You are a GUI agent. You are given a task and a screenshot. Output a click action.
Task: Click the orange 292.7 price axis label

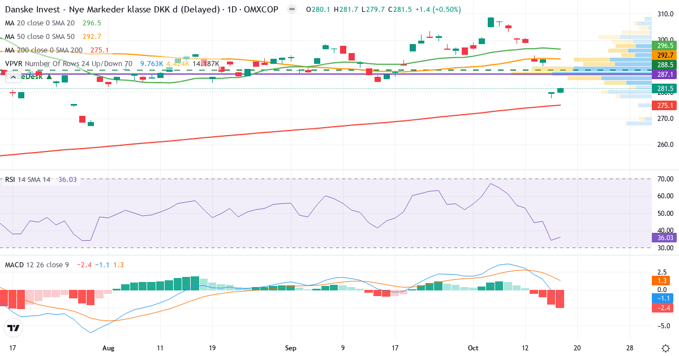point(665,55)
